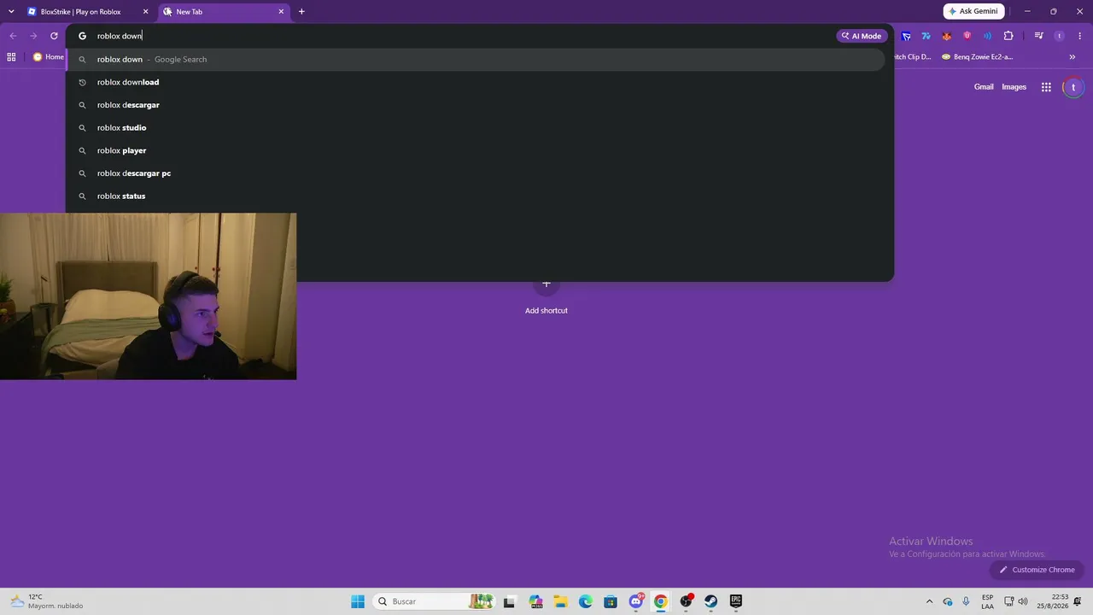Open the Windows Start menu
Viewport: 1093px width, 615px height.
tap(358, 601)
